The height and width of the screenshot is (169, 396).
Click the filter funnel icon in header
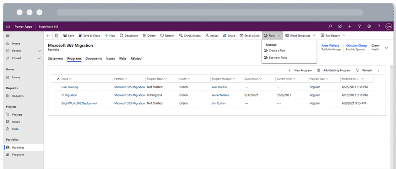359,26
